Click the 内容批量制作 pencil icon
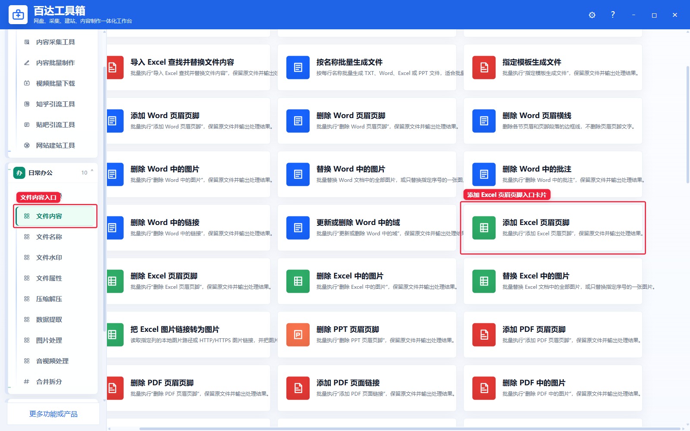Image resolution: width=690 pixels, height=431 pixels. [x=27, y=63]
